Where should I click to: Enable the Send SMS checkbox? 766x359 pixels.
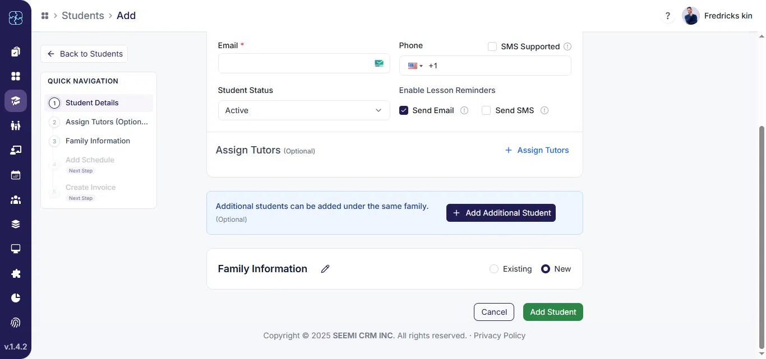pos(486,110)
